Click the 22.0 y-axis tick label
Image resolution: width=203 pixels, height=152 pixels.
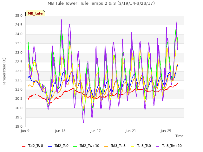(19, 71)
